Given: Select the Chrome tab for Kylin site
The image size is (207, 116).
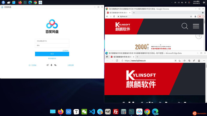Looking at the screenshot, I should click(x=118, y=13).
